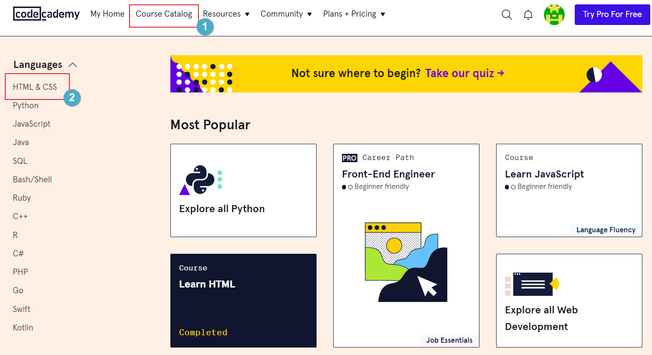Viewport: 652px width, 355px height.
Task: Click the Most Popular heading
Action: tap(210, 125)
